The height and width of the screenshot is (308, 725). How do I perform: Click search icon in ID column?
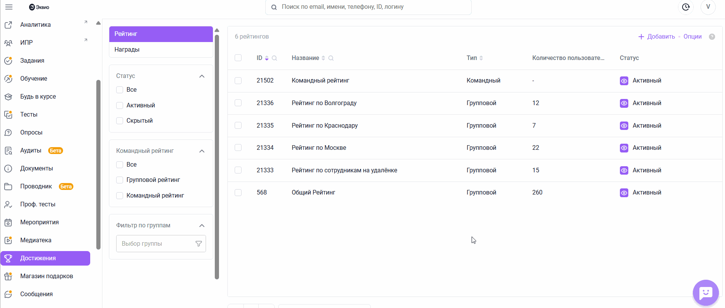coord(274,58)
